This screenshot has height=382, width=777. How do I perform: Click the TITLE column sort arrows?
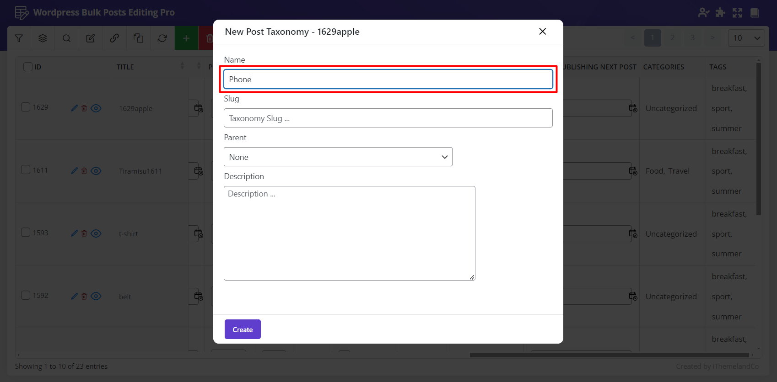point(182,66)
